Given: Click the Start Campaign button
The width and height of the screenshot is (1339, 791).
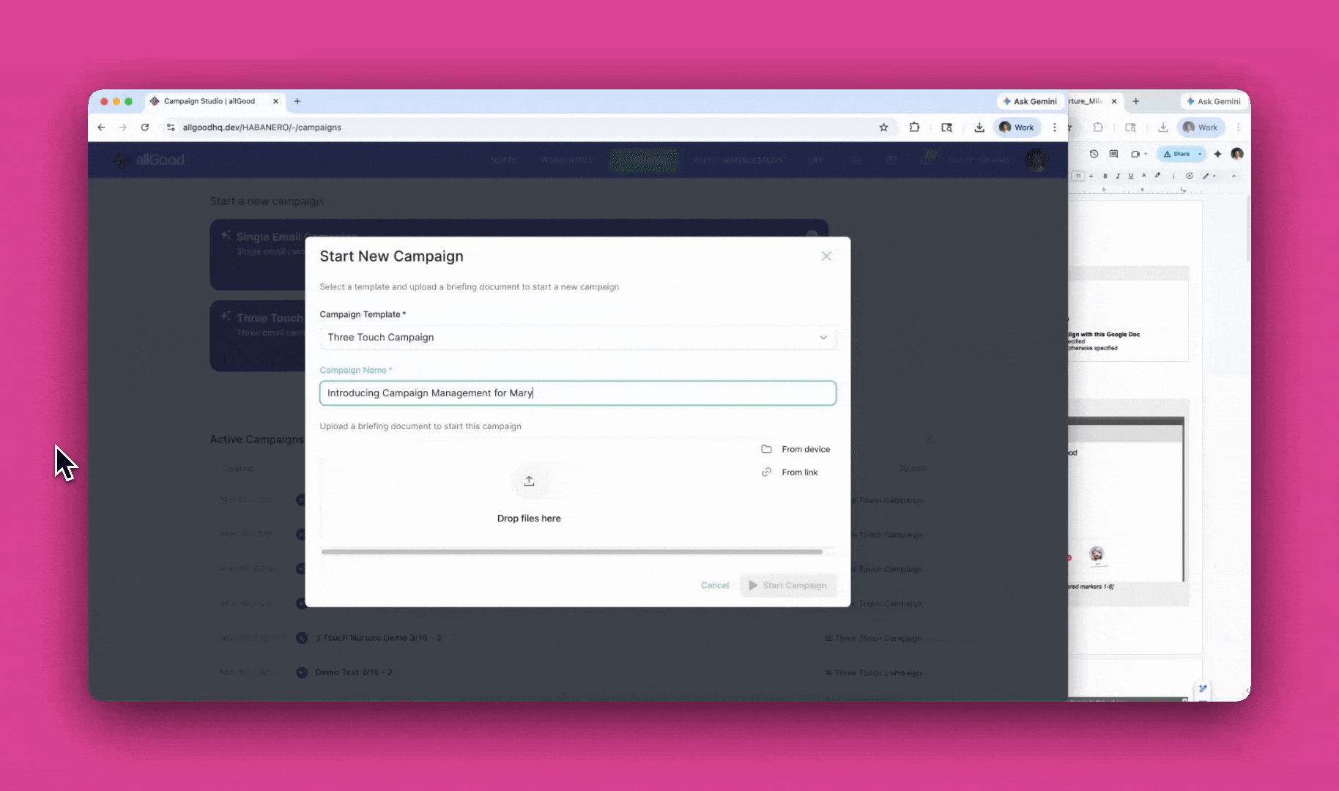Looking at the screenshot, I should tap(788, 585).
